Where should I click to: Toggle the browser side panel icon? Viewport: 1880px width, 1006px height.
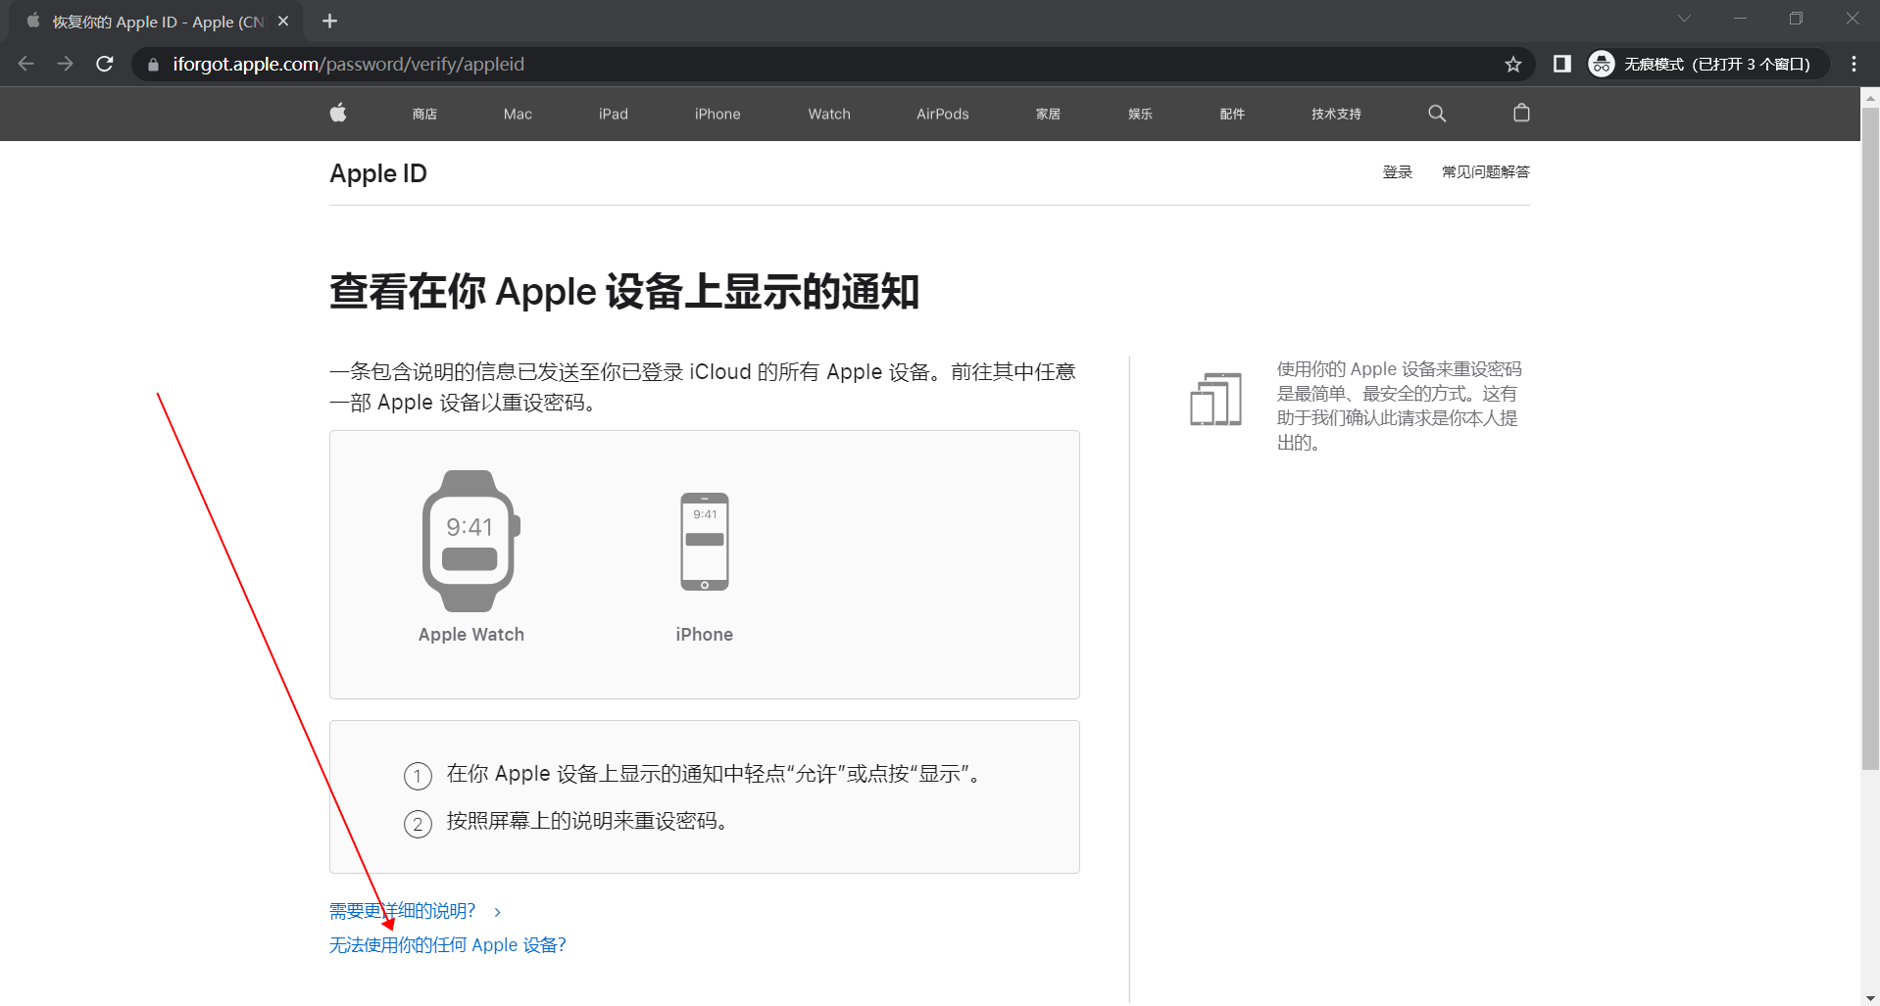coord(1562,64)
